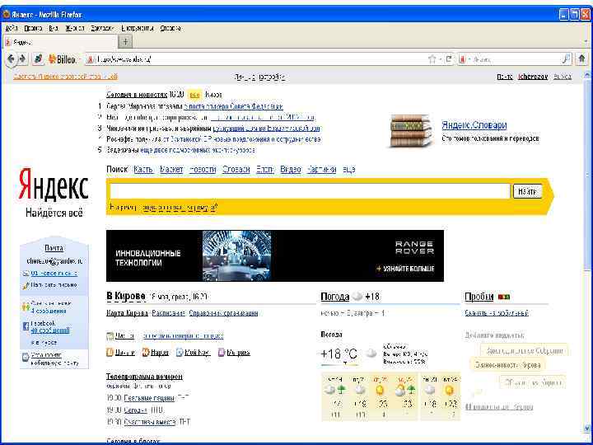Open the Журнал menu
The image size is (593, 445).
[x=74, y=28]
